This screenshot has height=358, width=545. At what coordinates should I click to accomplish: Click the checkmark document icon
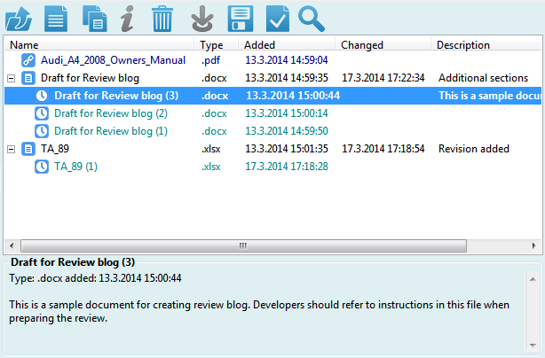point(277,17)
